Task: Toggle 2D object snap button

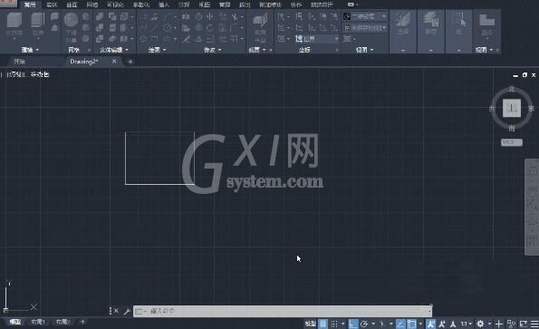Action: coord(411,324)
